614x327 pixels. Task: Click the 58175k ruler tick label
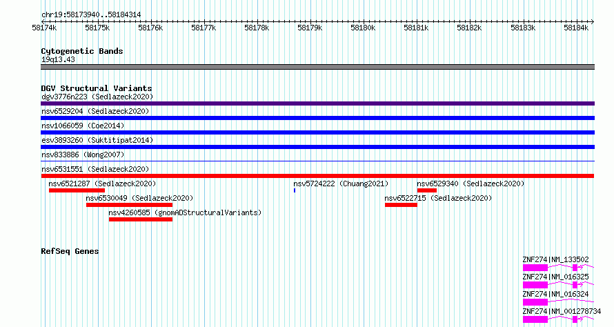click(97, 28)
